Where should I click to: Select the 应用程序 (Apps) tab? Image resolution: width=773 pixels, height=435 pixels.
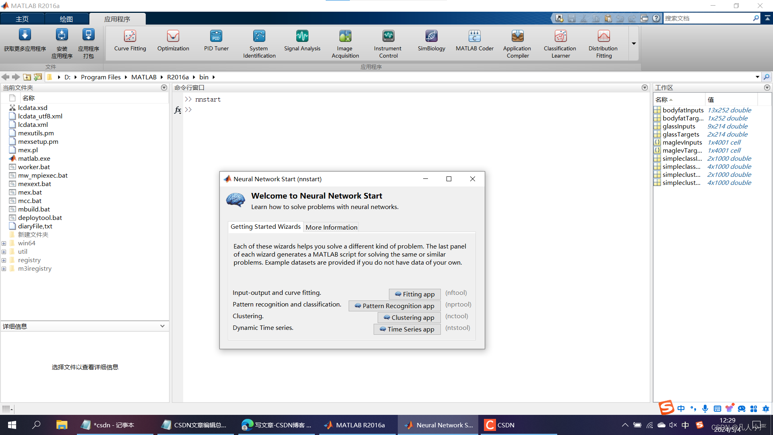click(x=117, y=19)
